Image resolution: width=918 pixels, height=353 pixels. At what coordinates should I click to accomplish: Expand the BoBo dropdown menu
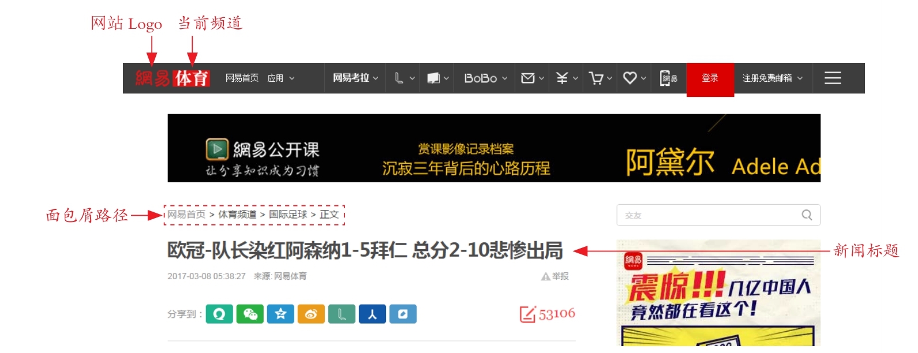[x=486, y=78]
